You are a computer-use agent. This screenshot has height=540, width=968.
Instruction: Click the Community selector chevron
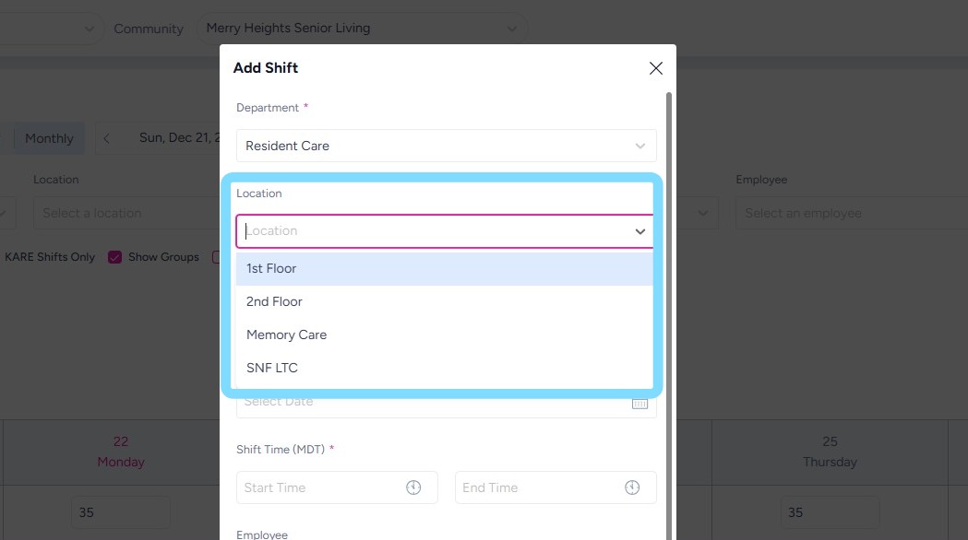[512, 29]
